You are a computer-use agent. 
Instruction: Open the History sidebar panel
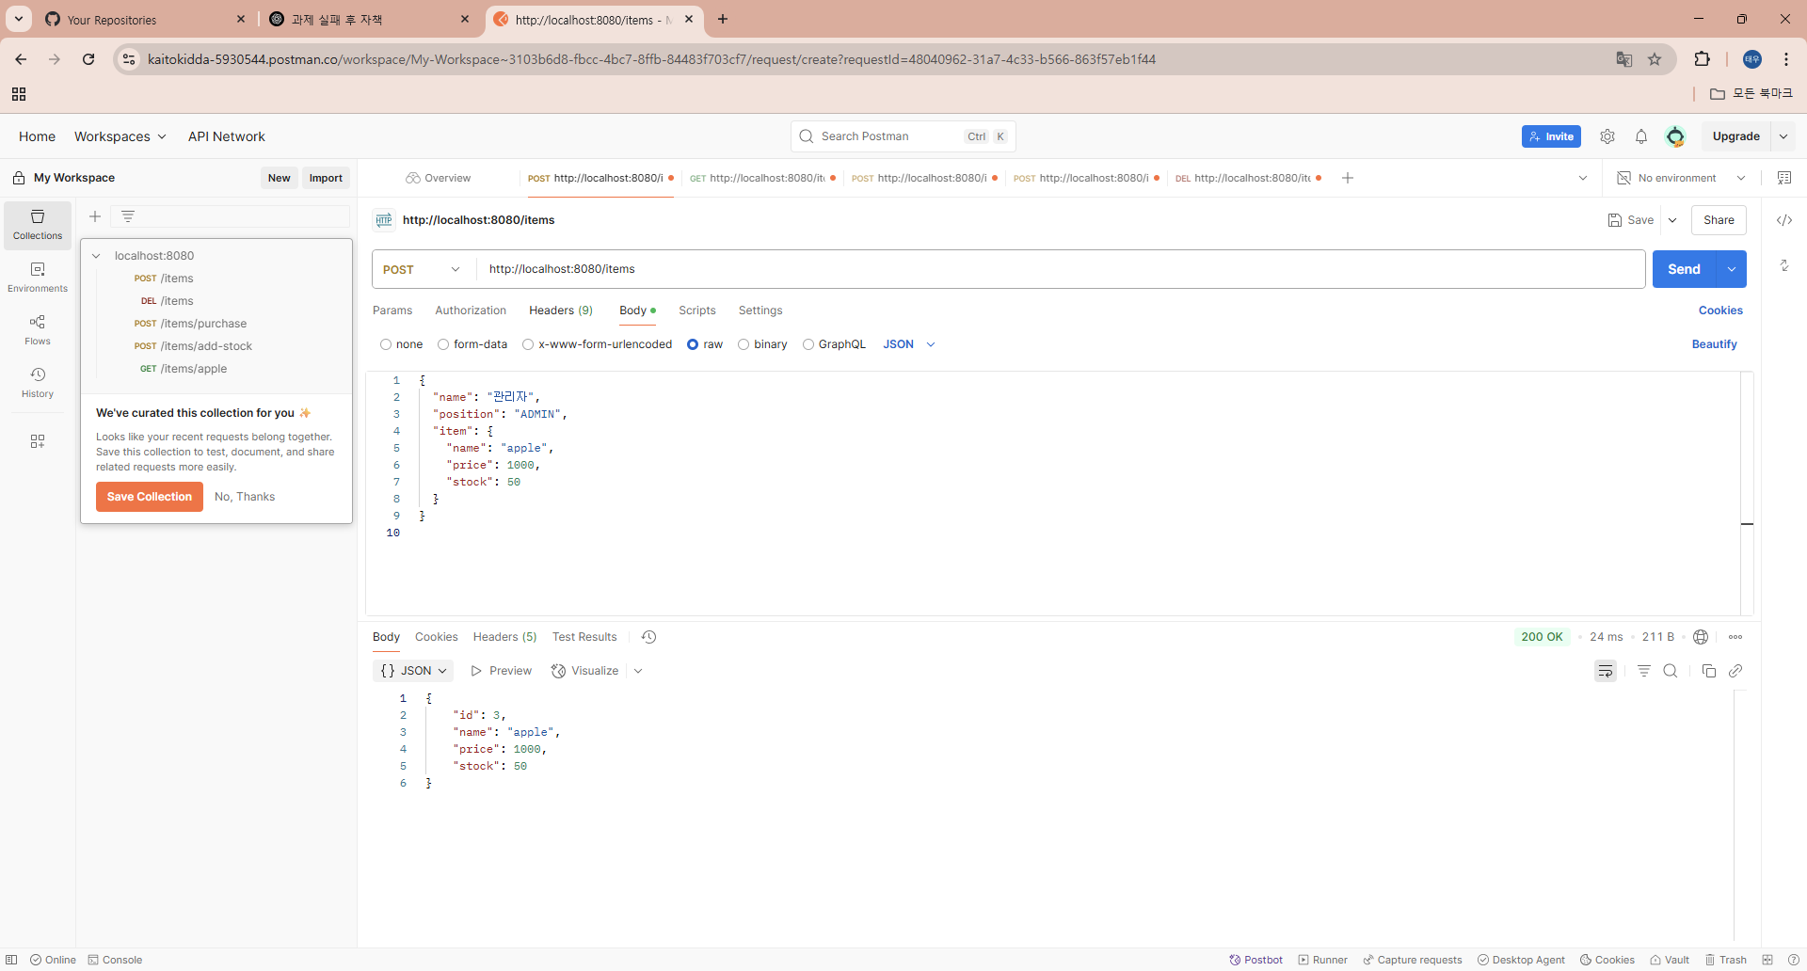click(x=38, y=383)
